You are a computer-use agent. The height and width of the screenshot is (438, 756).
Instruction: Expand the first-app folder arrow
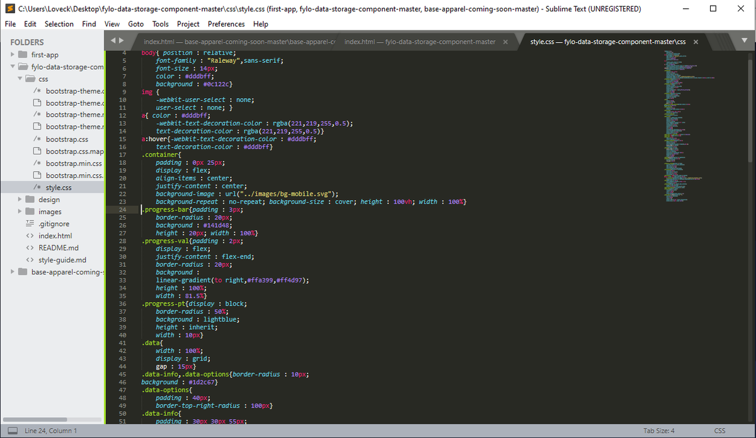[13, 55]
